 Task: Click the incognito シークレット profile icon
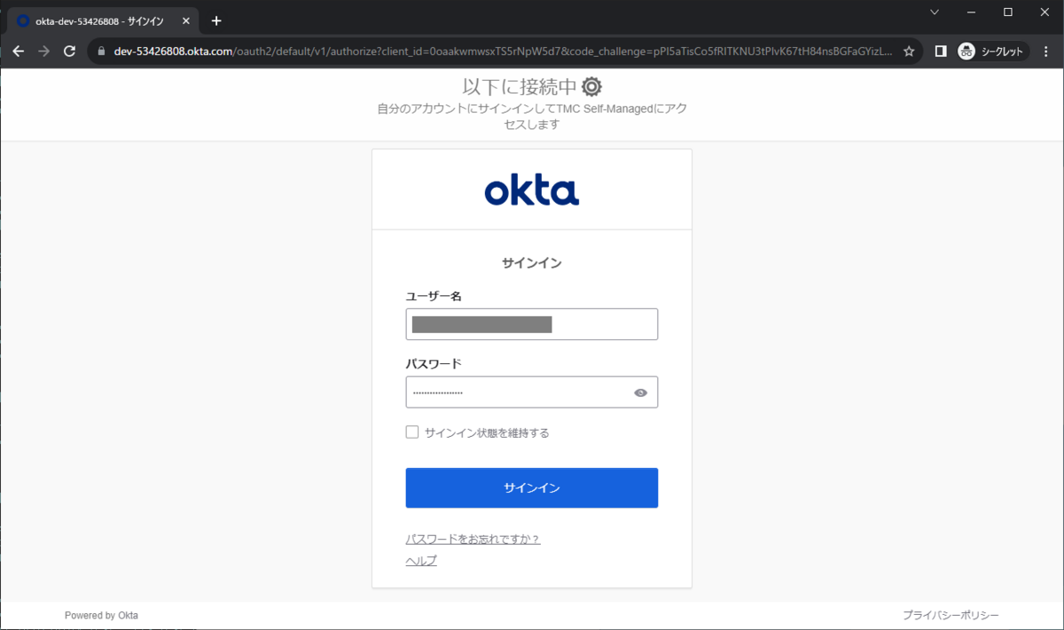point(993,51)
